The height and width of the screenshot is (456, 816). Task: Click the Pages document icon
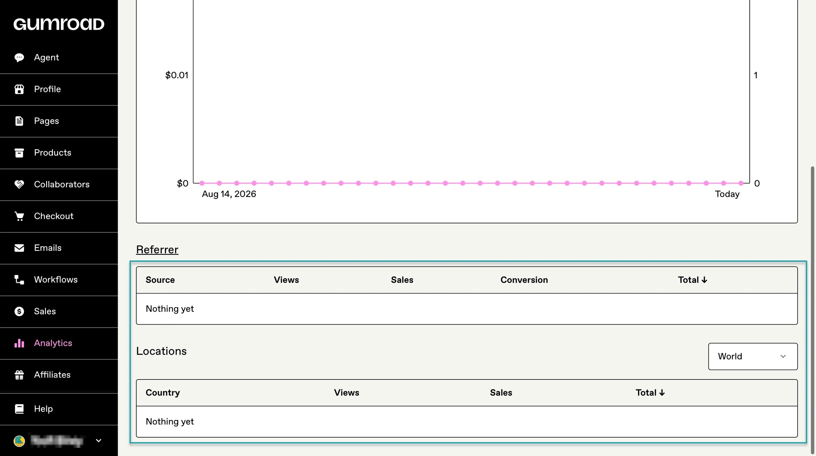[19, 121]
